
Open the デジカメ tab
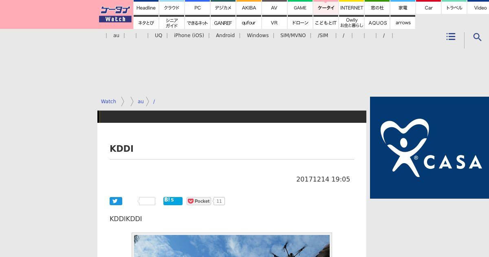click(223, 7)
